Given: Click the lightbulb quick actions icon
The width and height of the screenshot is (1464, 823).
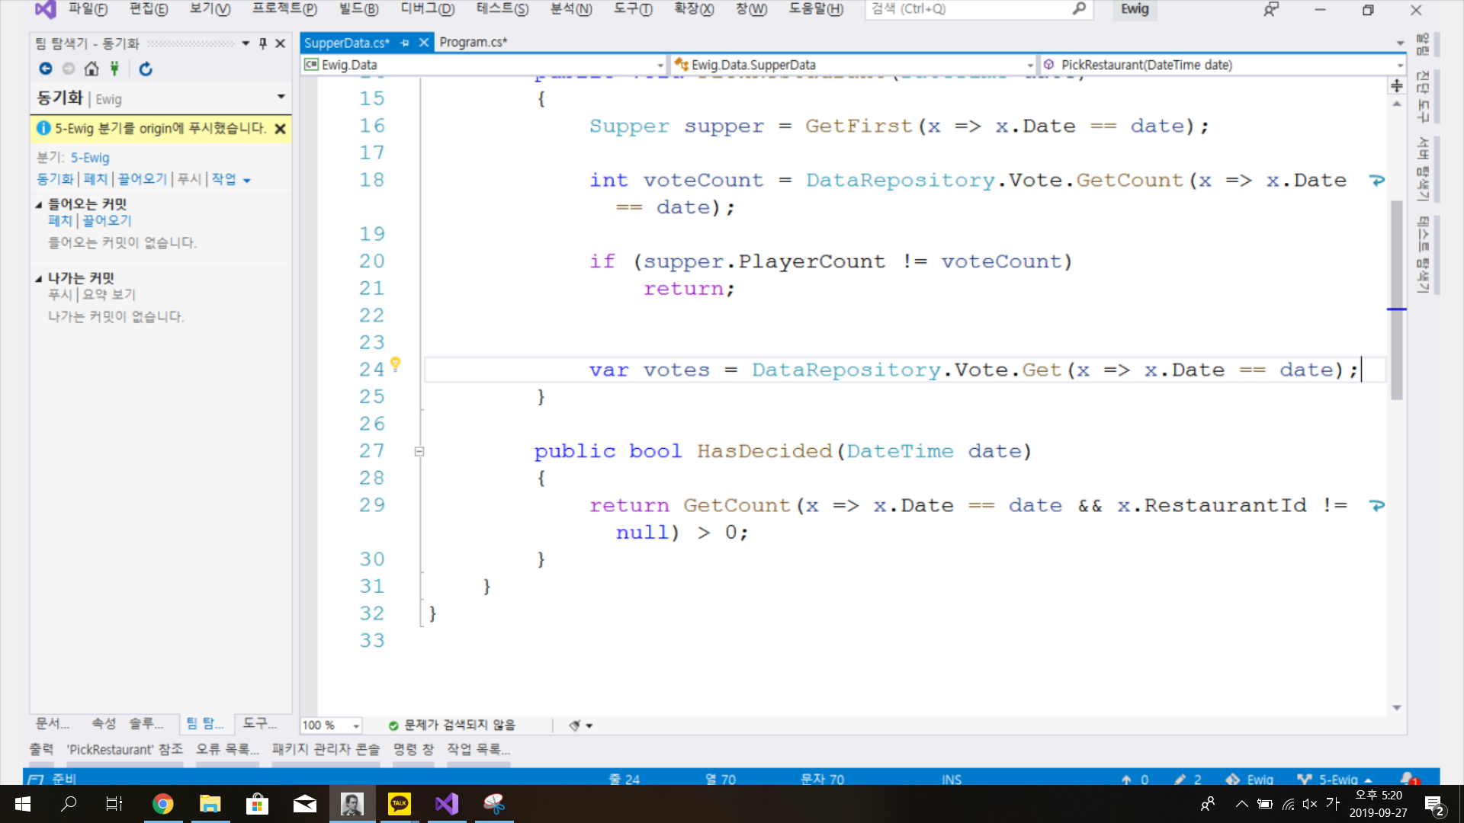Looking at the screenshot, I should pyautogui.click(x=395, y=364).
